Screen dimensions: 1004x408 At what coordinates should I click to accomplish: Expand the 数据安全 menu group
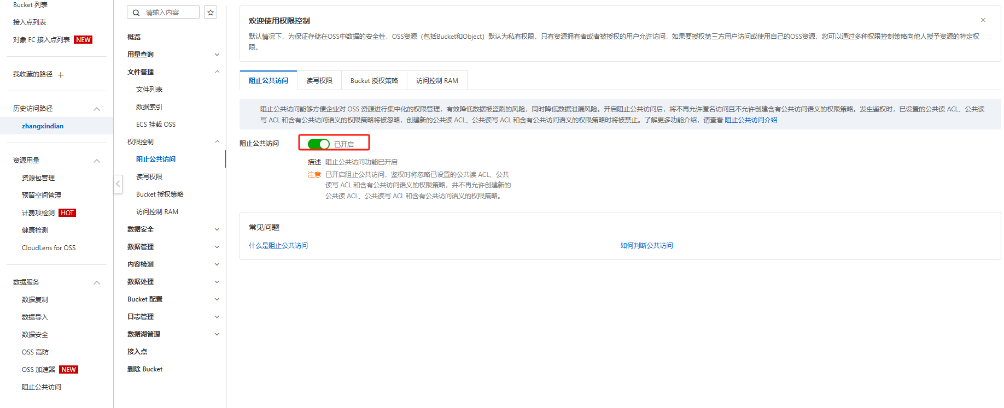tap(217, 229)
